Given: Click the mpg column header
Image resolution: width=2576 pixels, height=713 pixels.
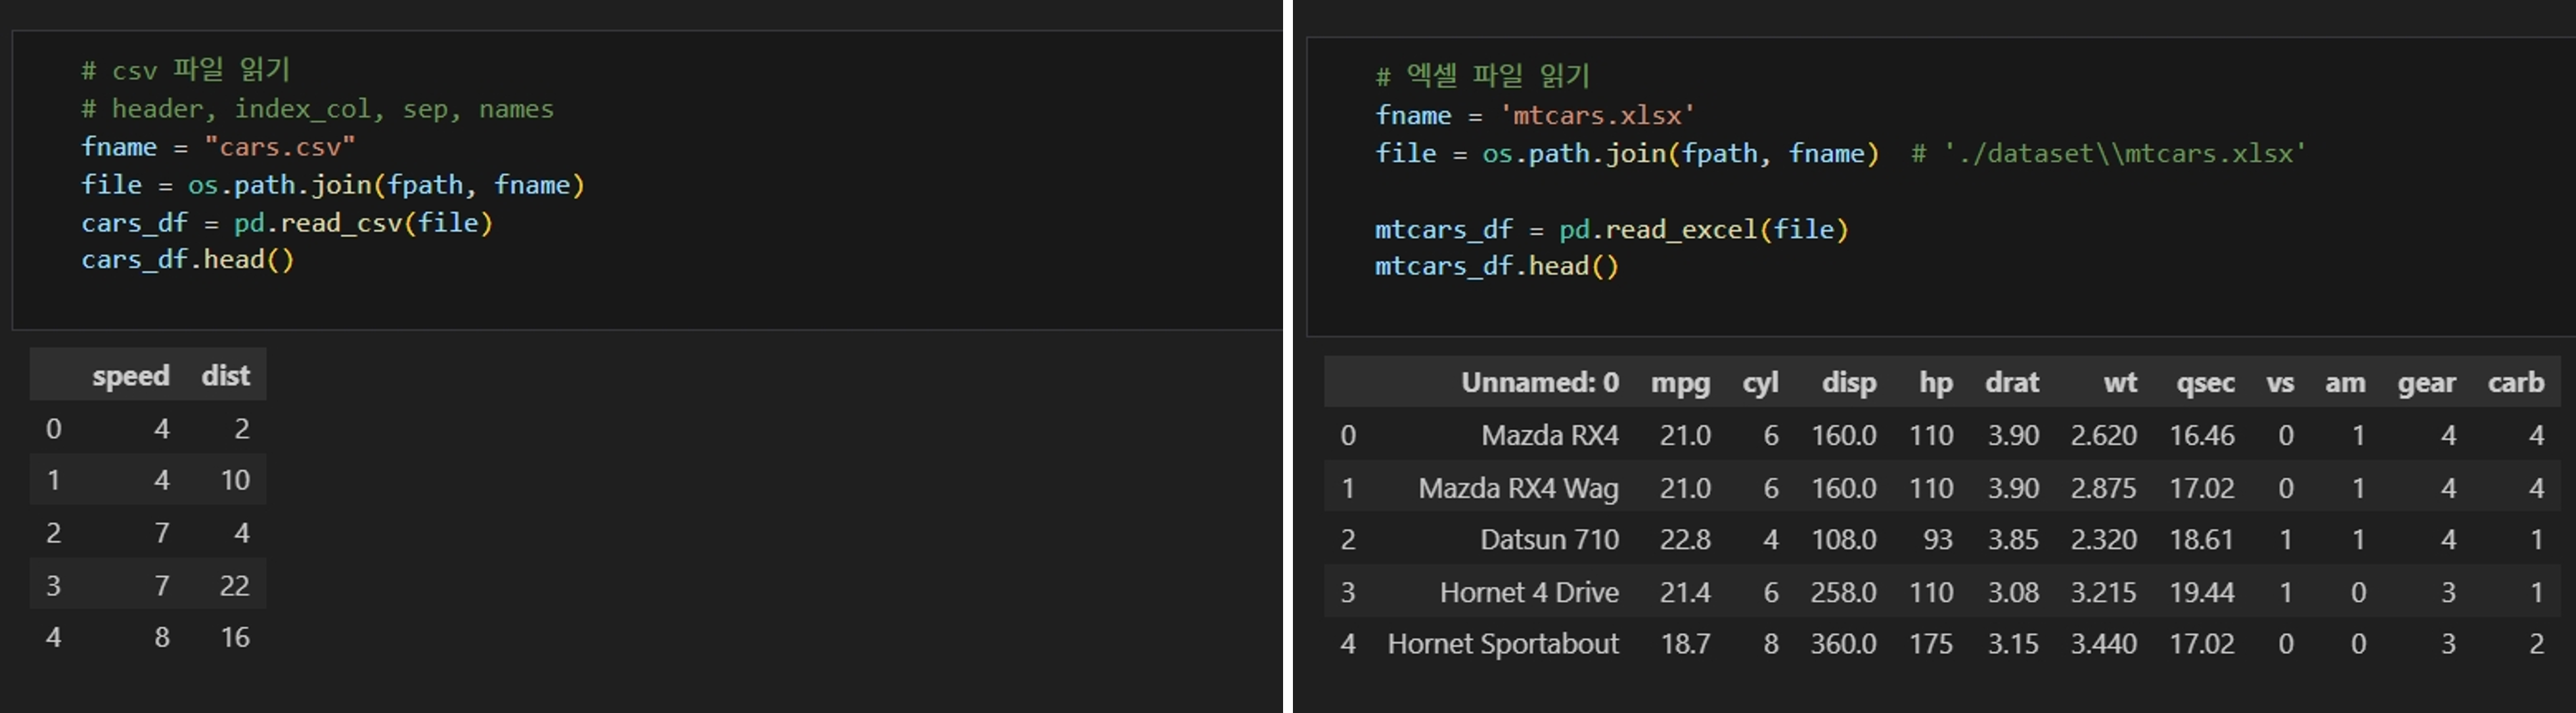Looking at the screenshot, I should 1680,383.
